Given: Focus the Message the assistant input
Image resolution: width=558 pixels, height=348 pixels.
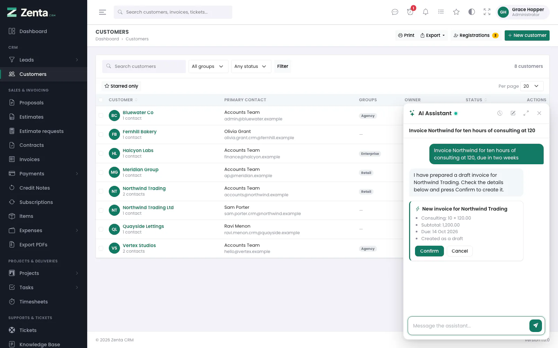Looking at the screenshot, I should coord(469,326).
